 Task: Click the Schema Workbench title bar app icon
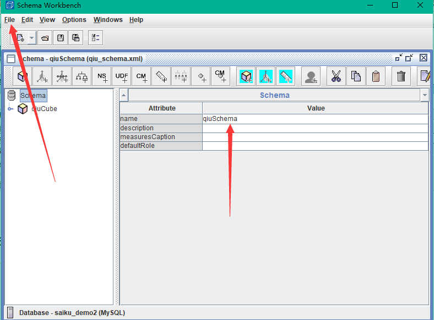pos(10,5)
